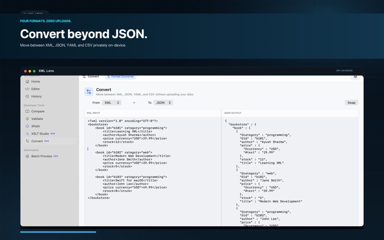This screenshot has width=384, height=240.
Task: Click the "@category" : "web" JSON line
Action: 258,173
